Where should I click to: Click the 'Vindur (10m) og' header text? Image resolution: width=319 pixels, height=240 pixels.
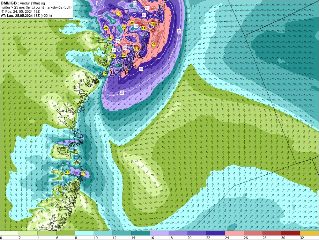33,4
